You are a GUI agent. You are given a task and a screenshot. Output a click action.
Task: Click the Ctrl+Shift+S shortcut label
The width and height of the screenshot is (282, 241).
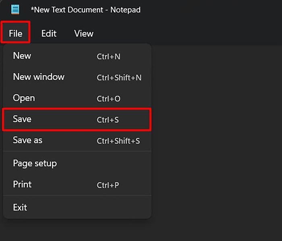pyautogui.click(x=118, y=141)
